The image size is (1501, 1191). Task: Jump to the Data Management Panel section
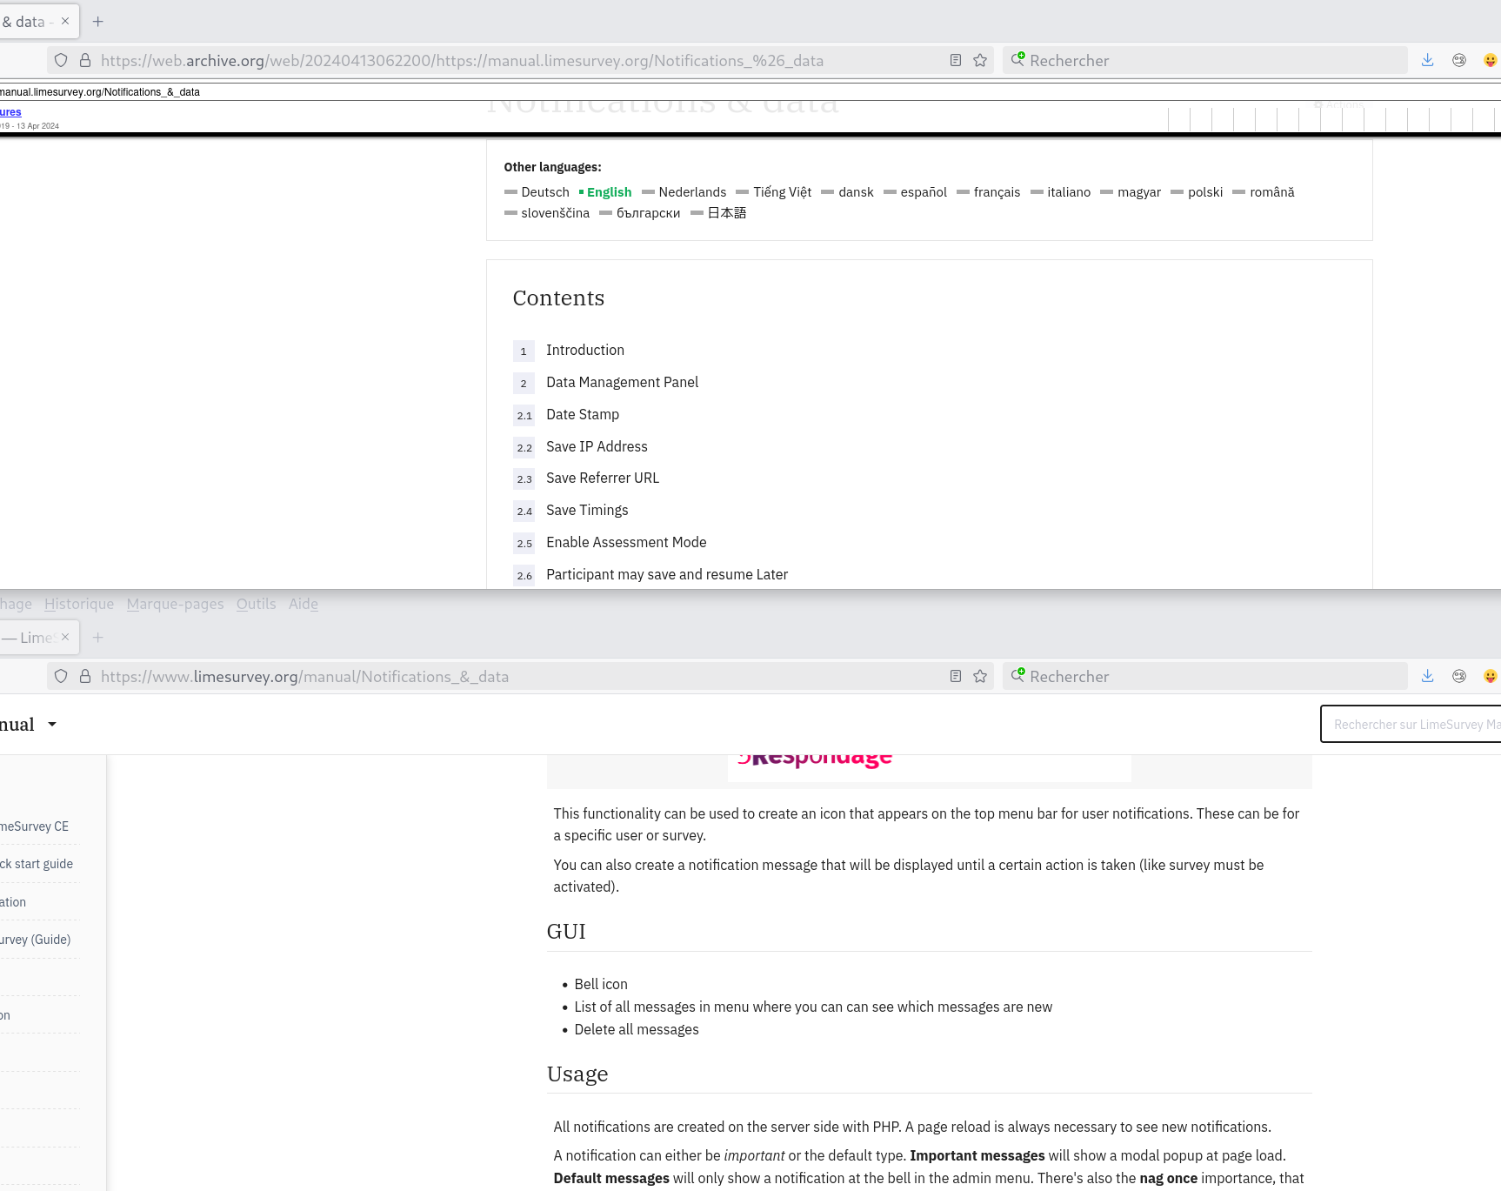(622, 383)
